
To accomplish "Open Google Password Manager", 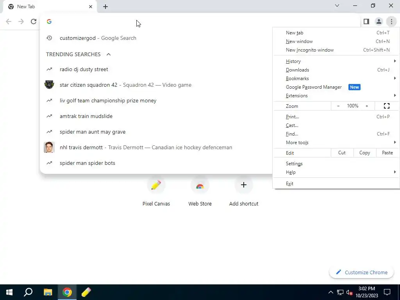I will (336, 87).
